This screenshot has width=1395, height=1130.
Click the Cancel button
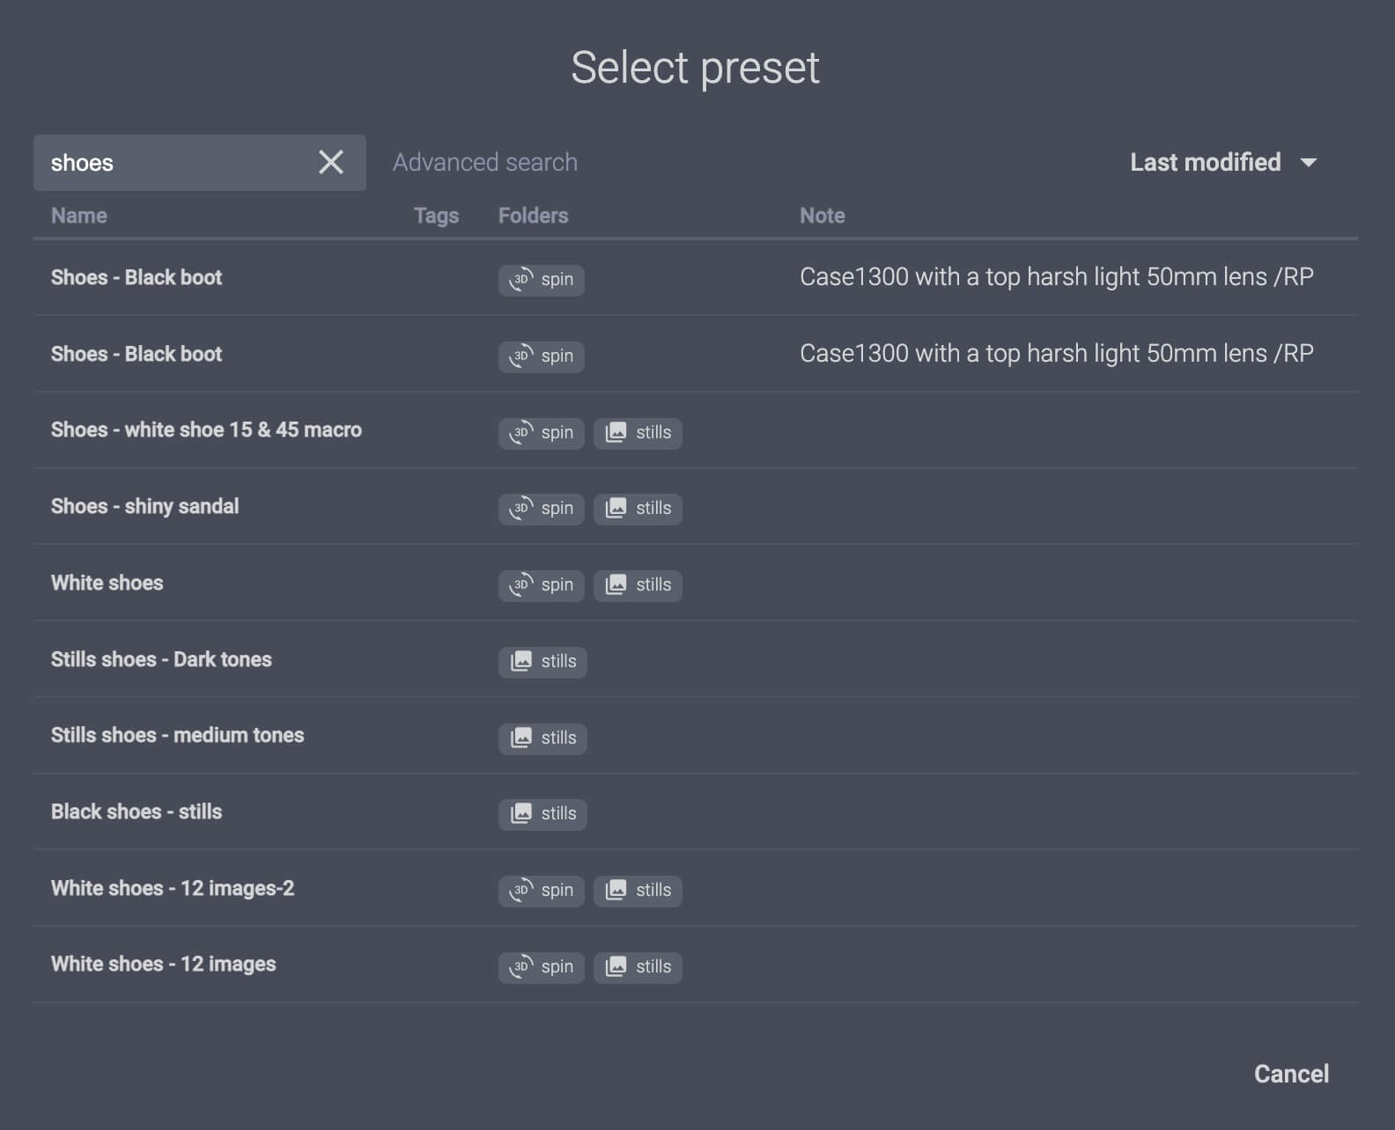[1291, 1074]
